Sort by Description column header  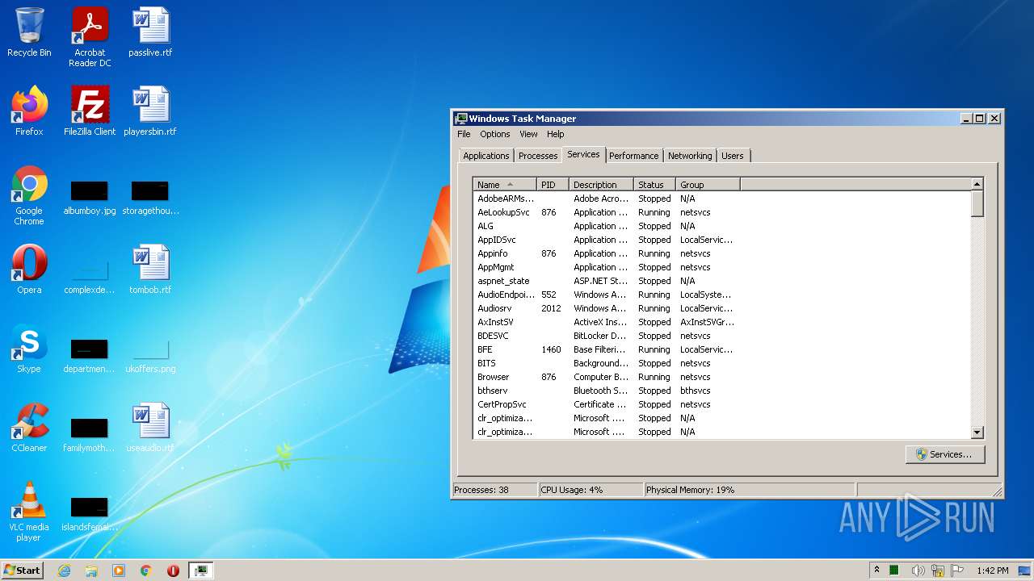pos(601,185)
